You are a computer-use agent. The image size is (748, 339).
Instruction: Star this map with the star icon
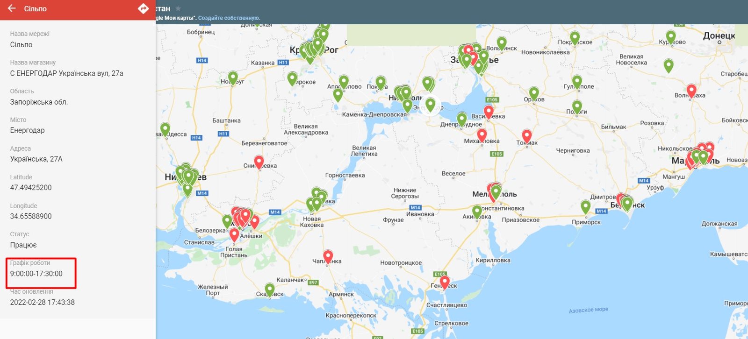178,8
